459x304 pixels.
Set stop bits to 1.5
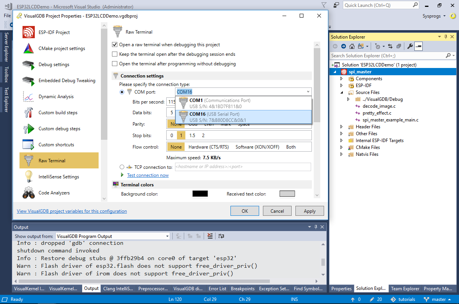click(192, 136)
